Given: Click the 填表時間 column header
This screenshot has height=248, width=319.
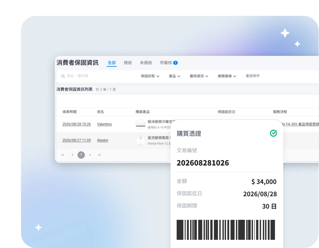Looking at the screenshot, I should pyautogui.click(x=69, y=112).
